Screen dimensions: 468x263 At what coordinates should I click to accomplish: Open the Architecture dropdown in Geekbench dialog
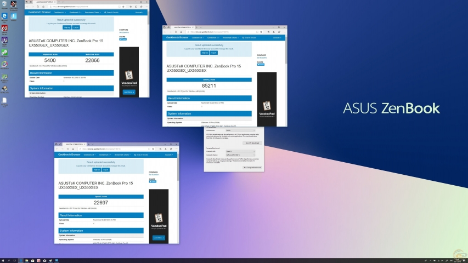click(x=240, y=130)
